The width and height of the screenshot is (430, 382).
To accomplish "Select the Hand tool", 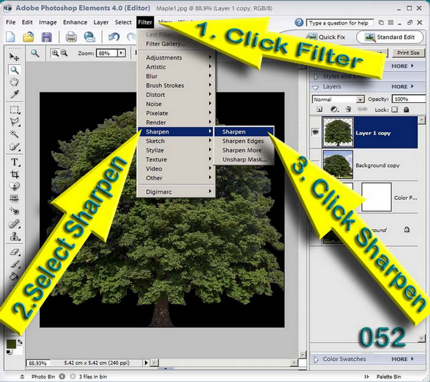I will [14, 82].
